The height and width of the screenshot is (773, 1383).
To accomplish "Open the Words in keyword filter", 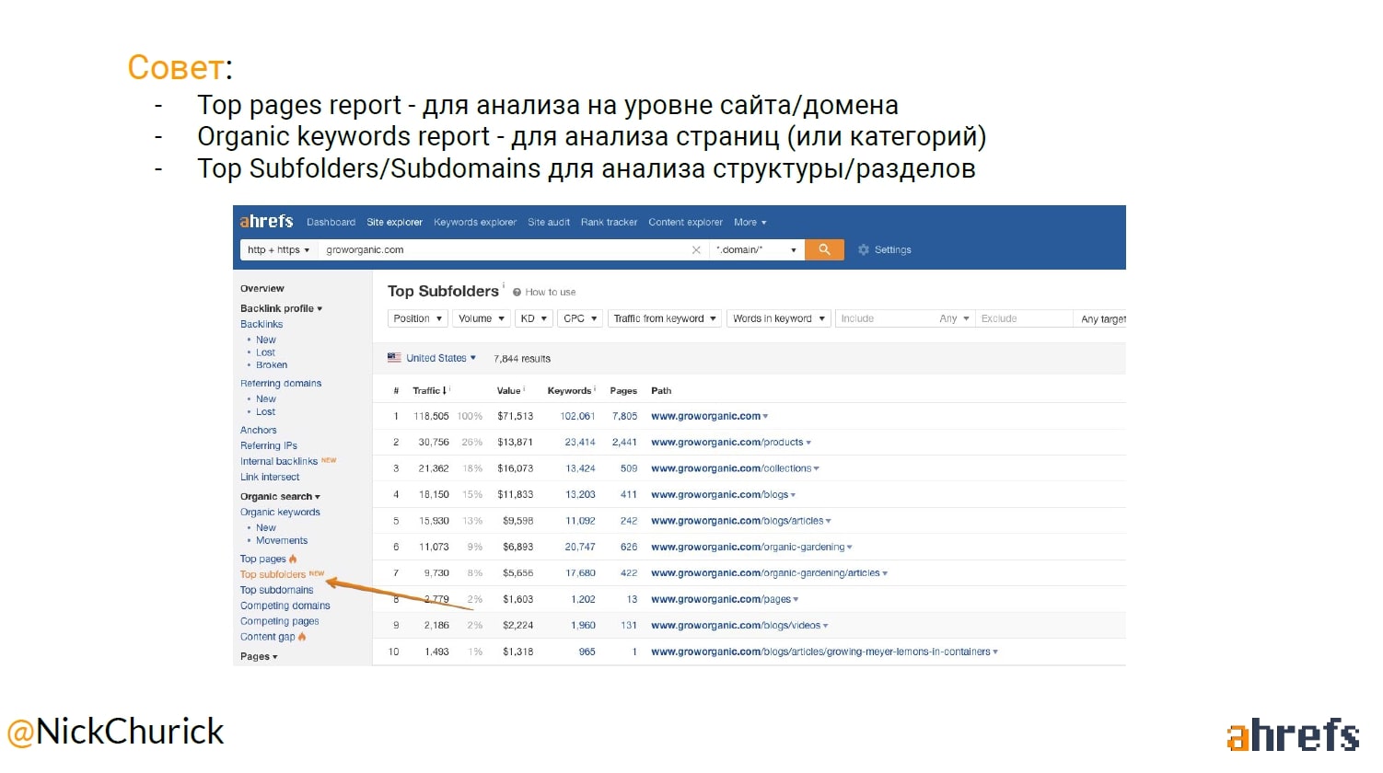I will coord(778,318).
